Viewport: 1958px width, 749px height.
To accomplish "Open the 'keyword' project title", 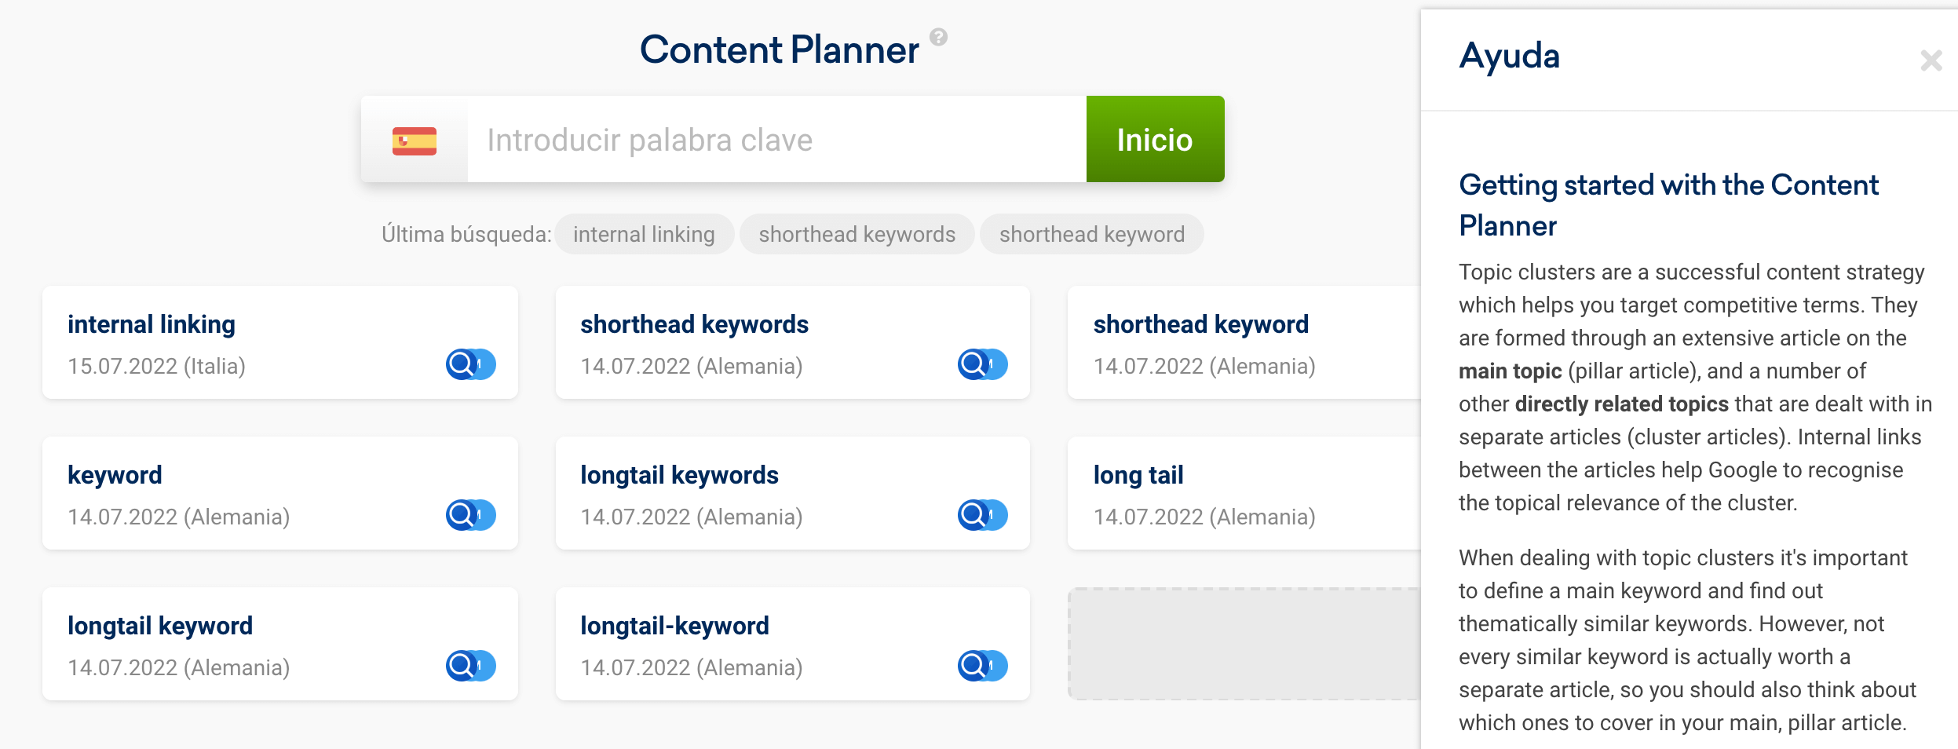I will point(115,475).
